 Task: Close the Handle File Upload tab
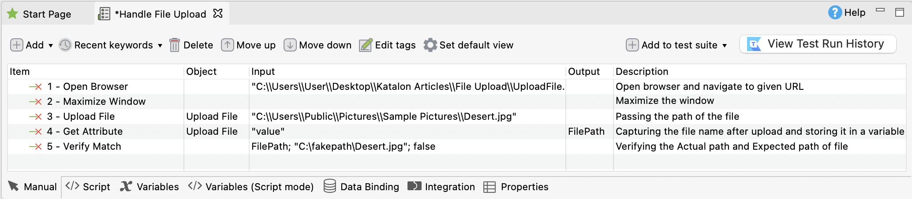218,14
